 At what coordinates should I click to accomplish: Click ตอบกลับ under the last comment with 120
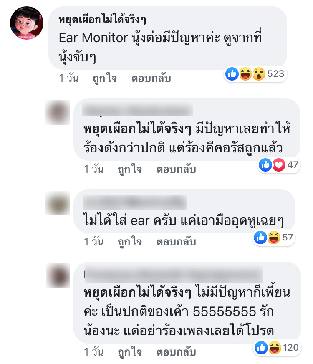click(x=177, y=352)
